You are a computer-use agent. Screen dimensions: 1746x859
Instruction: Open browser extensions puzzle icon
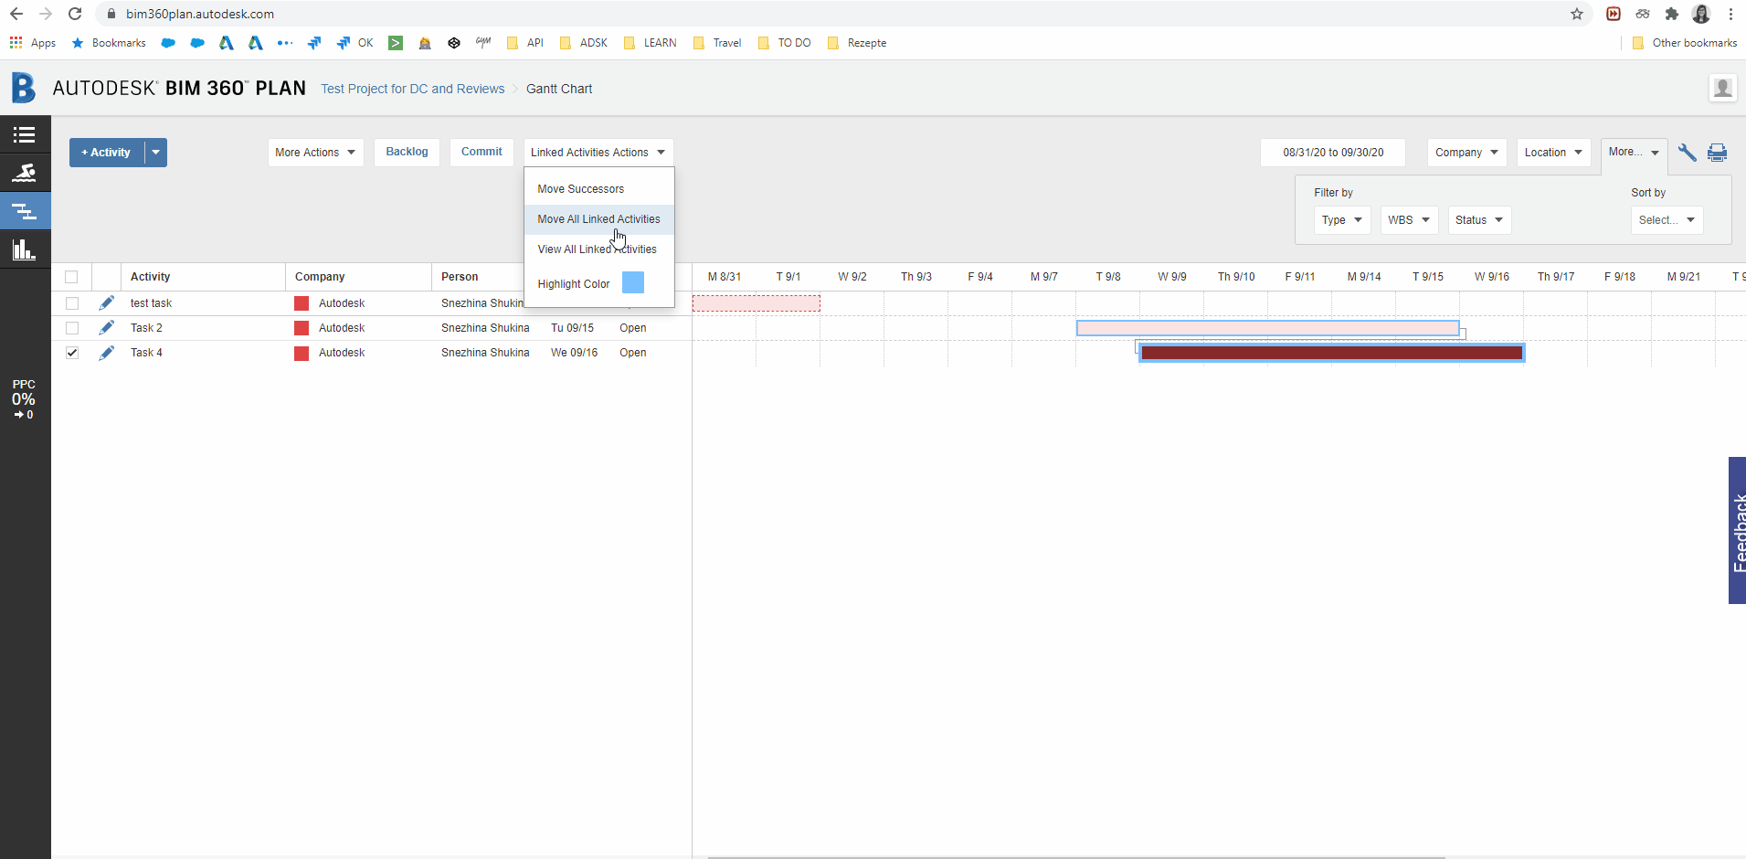point(1672,14)
